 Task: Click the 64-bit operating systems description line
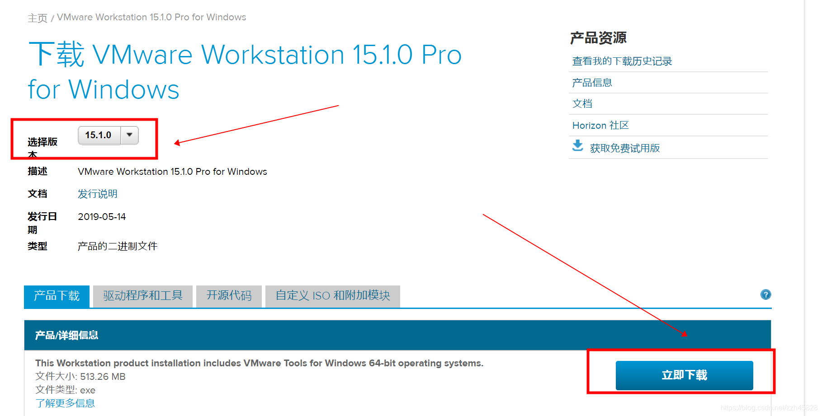[x=260, y=363]
